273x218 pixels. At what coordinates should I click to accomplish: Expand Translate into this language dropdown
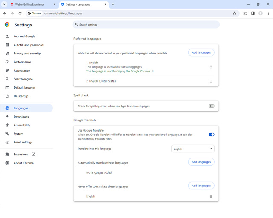(x=193, y=149)
